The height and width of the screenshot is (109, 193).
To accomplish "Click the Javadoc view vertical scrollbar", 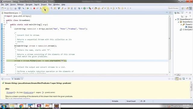I will [191, 87].
